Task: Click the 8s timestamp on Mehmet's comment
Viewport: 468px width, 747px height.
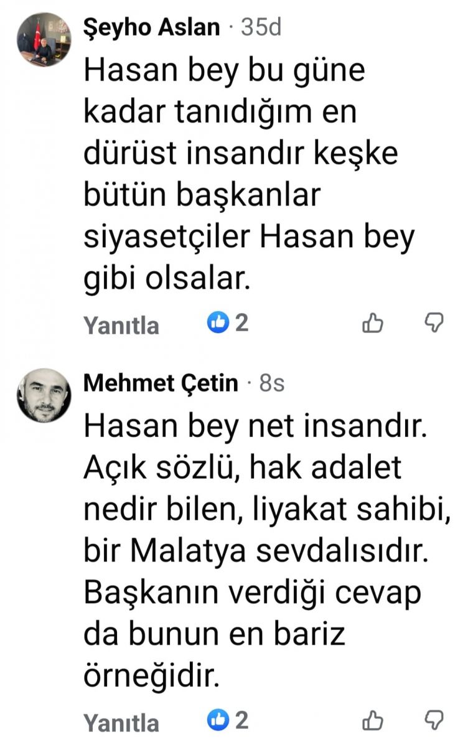Action: (x=271, y=384)
